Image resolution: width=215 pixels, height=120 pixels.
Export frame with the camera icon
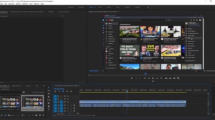(174, 78)
